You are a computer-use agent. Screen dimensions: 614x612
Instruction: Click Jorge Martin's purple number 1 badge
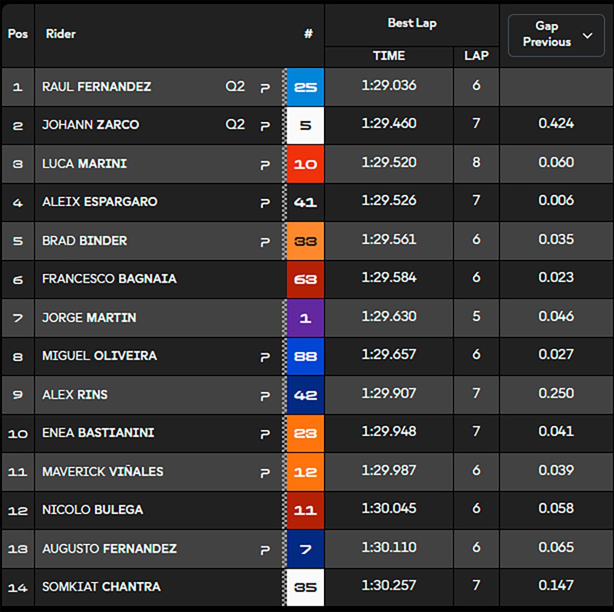(x=305, y=318)
